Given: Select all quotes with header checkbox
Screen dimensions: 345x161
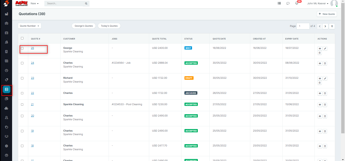Looking at the screenshot, I should [22, 38].
